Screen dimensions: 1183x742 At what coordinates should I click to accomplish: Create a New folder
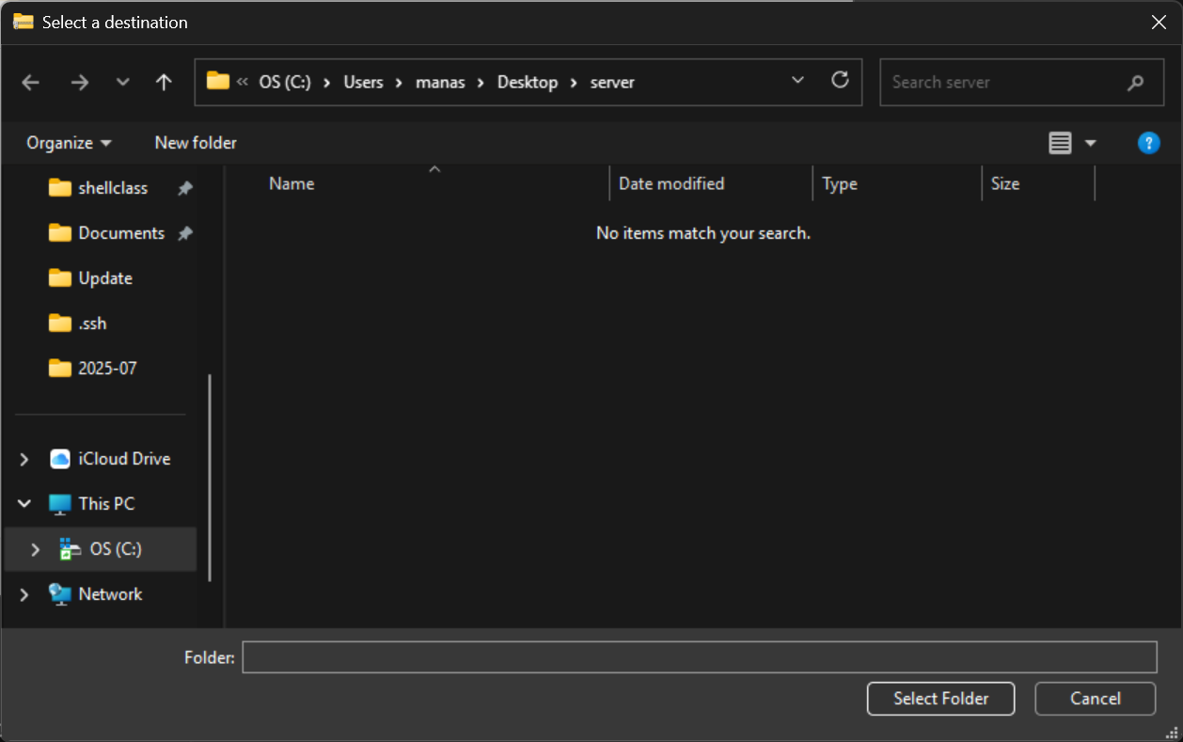coord(196,143)
